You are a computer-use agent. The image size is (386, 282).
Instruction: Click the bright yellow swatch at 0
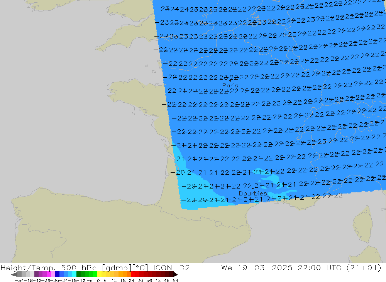(x=99, y=274)
